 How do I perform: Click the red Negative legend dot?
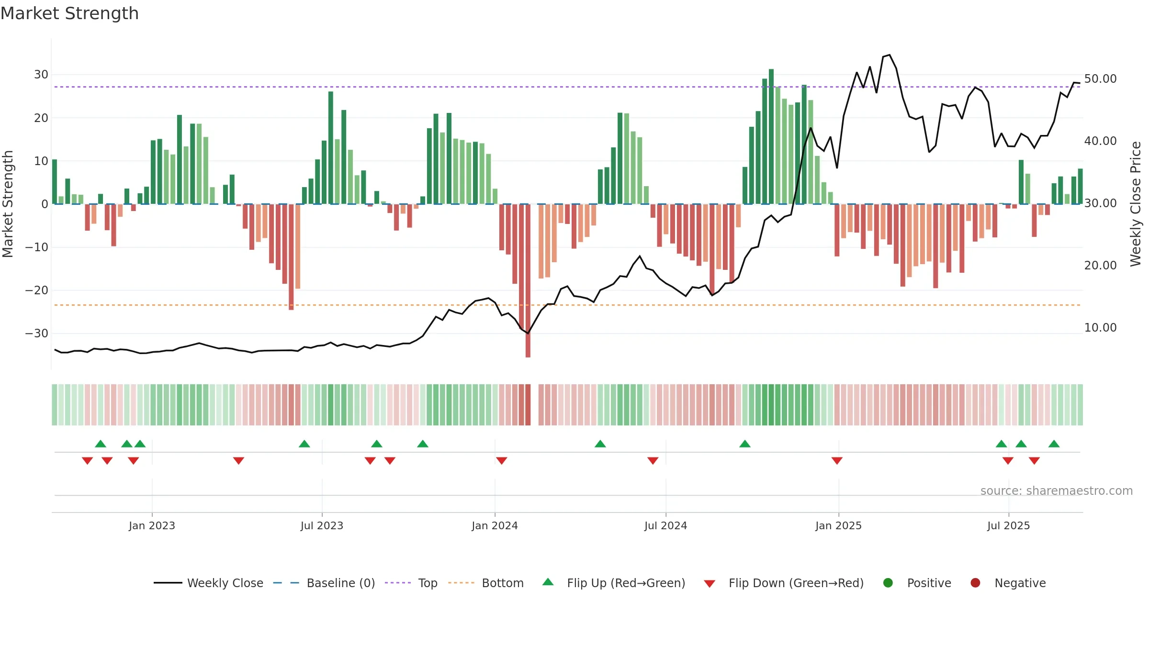point(975,583)
